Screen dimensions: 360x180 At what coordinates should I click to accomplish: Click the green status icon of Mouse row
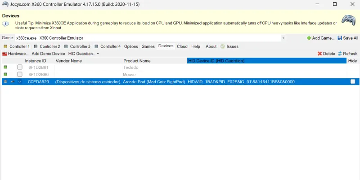5,74
